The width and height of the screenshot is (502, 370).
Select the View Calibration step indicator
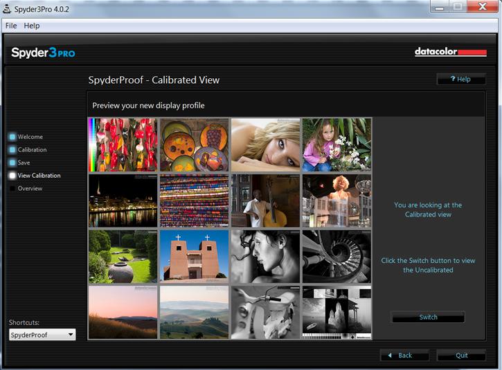pos(12,176)
